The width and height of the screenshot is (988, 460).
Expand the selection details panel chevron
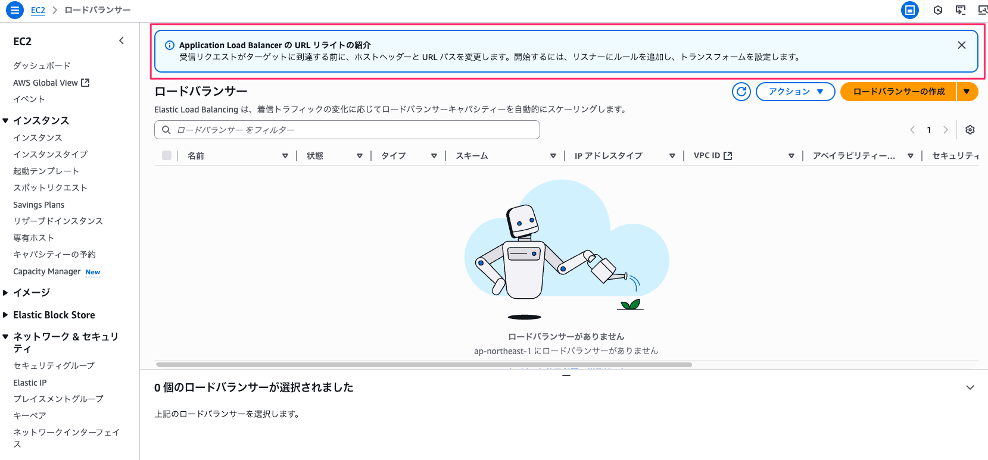[x=970, y=387]
